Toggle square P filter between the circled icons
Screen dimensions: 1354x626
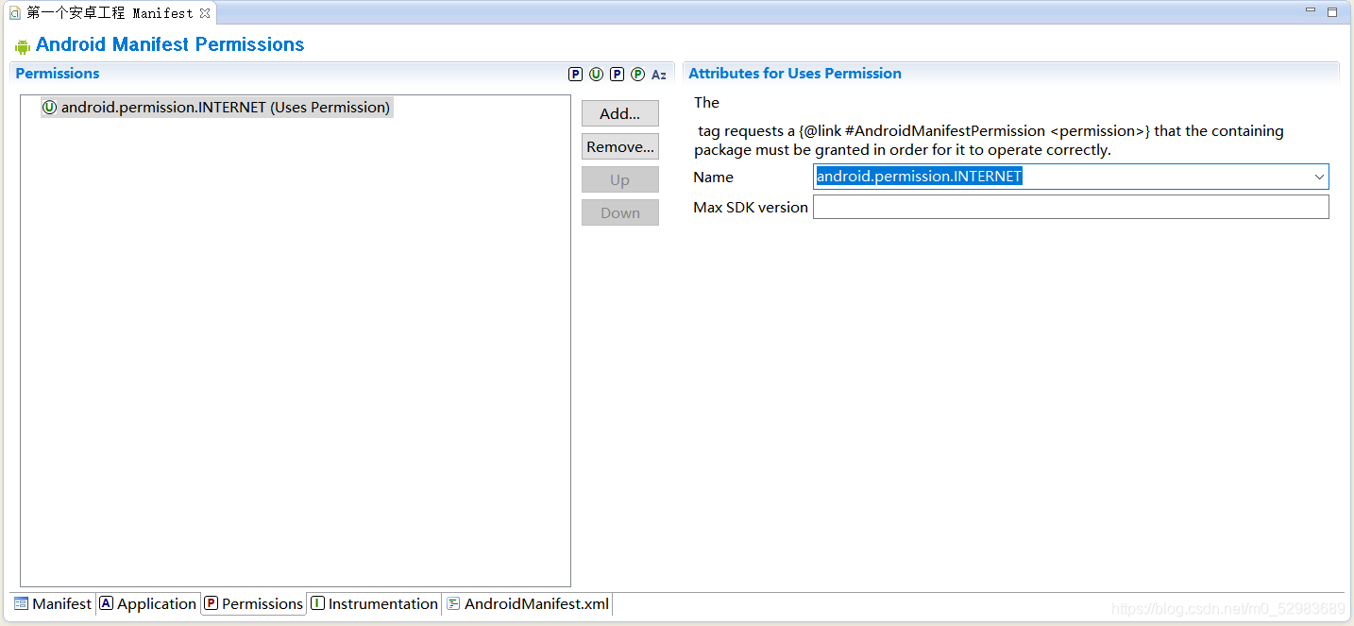pyautogui.click(x=617, y=75)
